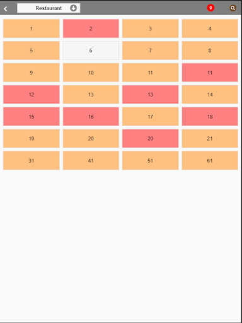Select the red table 11
This screenshot has width=242, height=323.
210,73
